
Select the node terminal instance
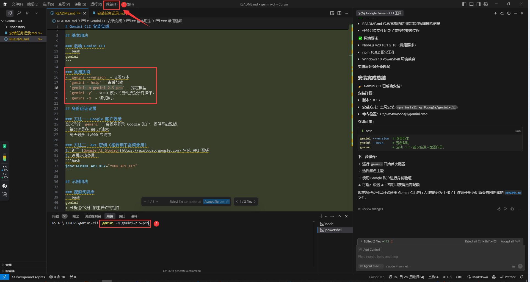[335, 224]
